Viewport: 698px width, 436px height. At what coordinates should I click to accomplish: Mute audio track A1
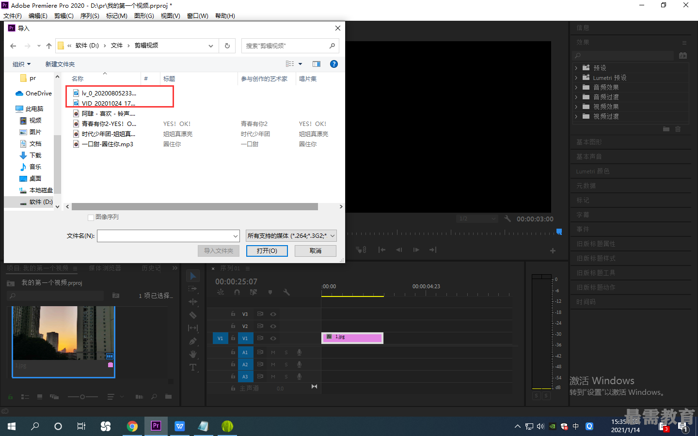coord(273,352)
